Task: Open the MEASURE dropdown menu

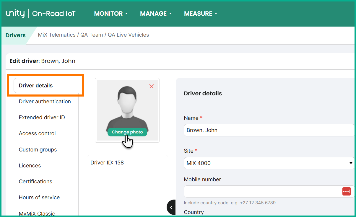Action: click(201, 14)
